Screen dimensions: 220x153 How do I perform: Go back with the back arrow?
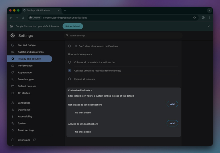click(11, 18)
